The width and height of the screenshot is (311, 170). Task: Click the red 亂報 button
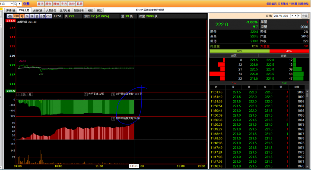pos(79,4)
